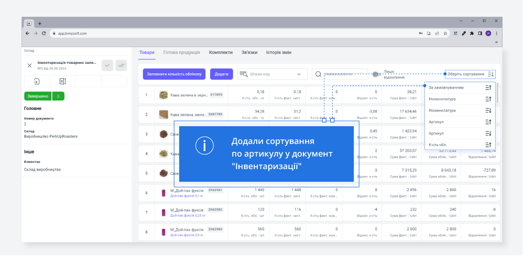Click the 'Заповнити кількість обліку' button
Screen dimensions: 524x256
tap(173, 74)
